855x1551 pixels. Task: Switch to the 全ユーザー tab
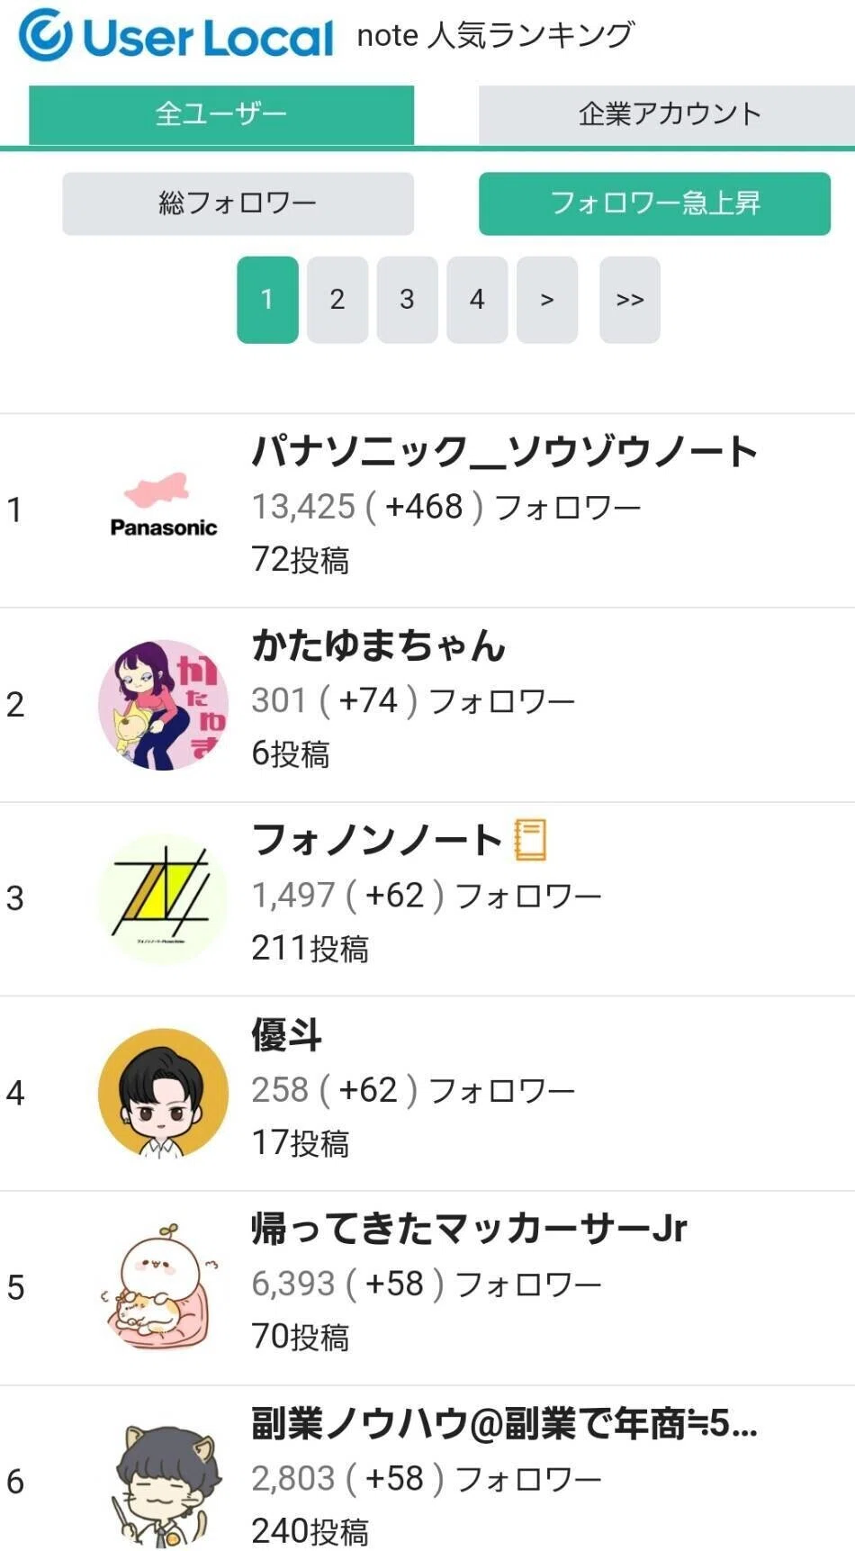click(x=221, y=114)
